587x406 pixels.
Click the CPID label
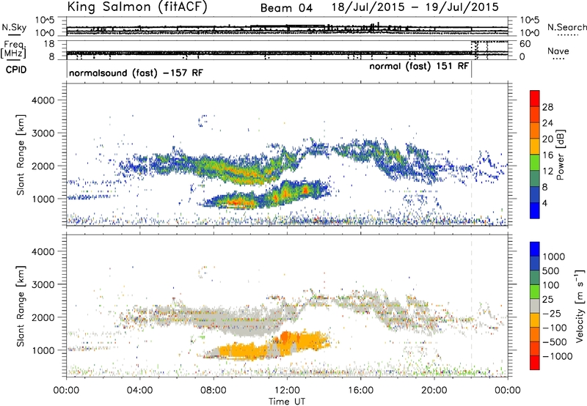[x=16, y=70]
